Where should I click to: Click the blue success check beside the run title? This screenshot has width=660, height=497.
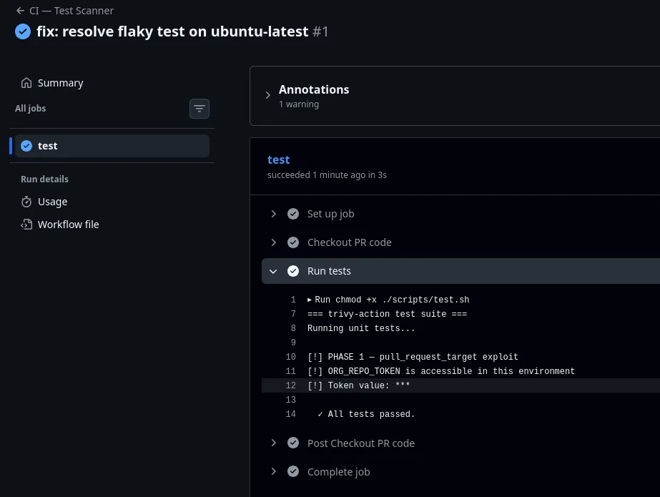tap(23, 31)
